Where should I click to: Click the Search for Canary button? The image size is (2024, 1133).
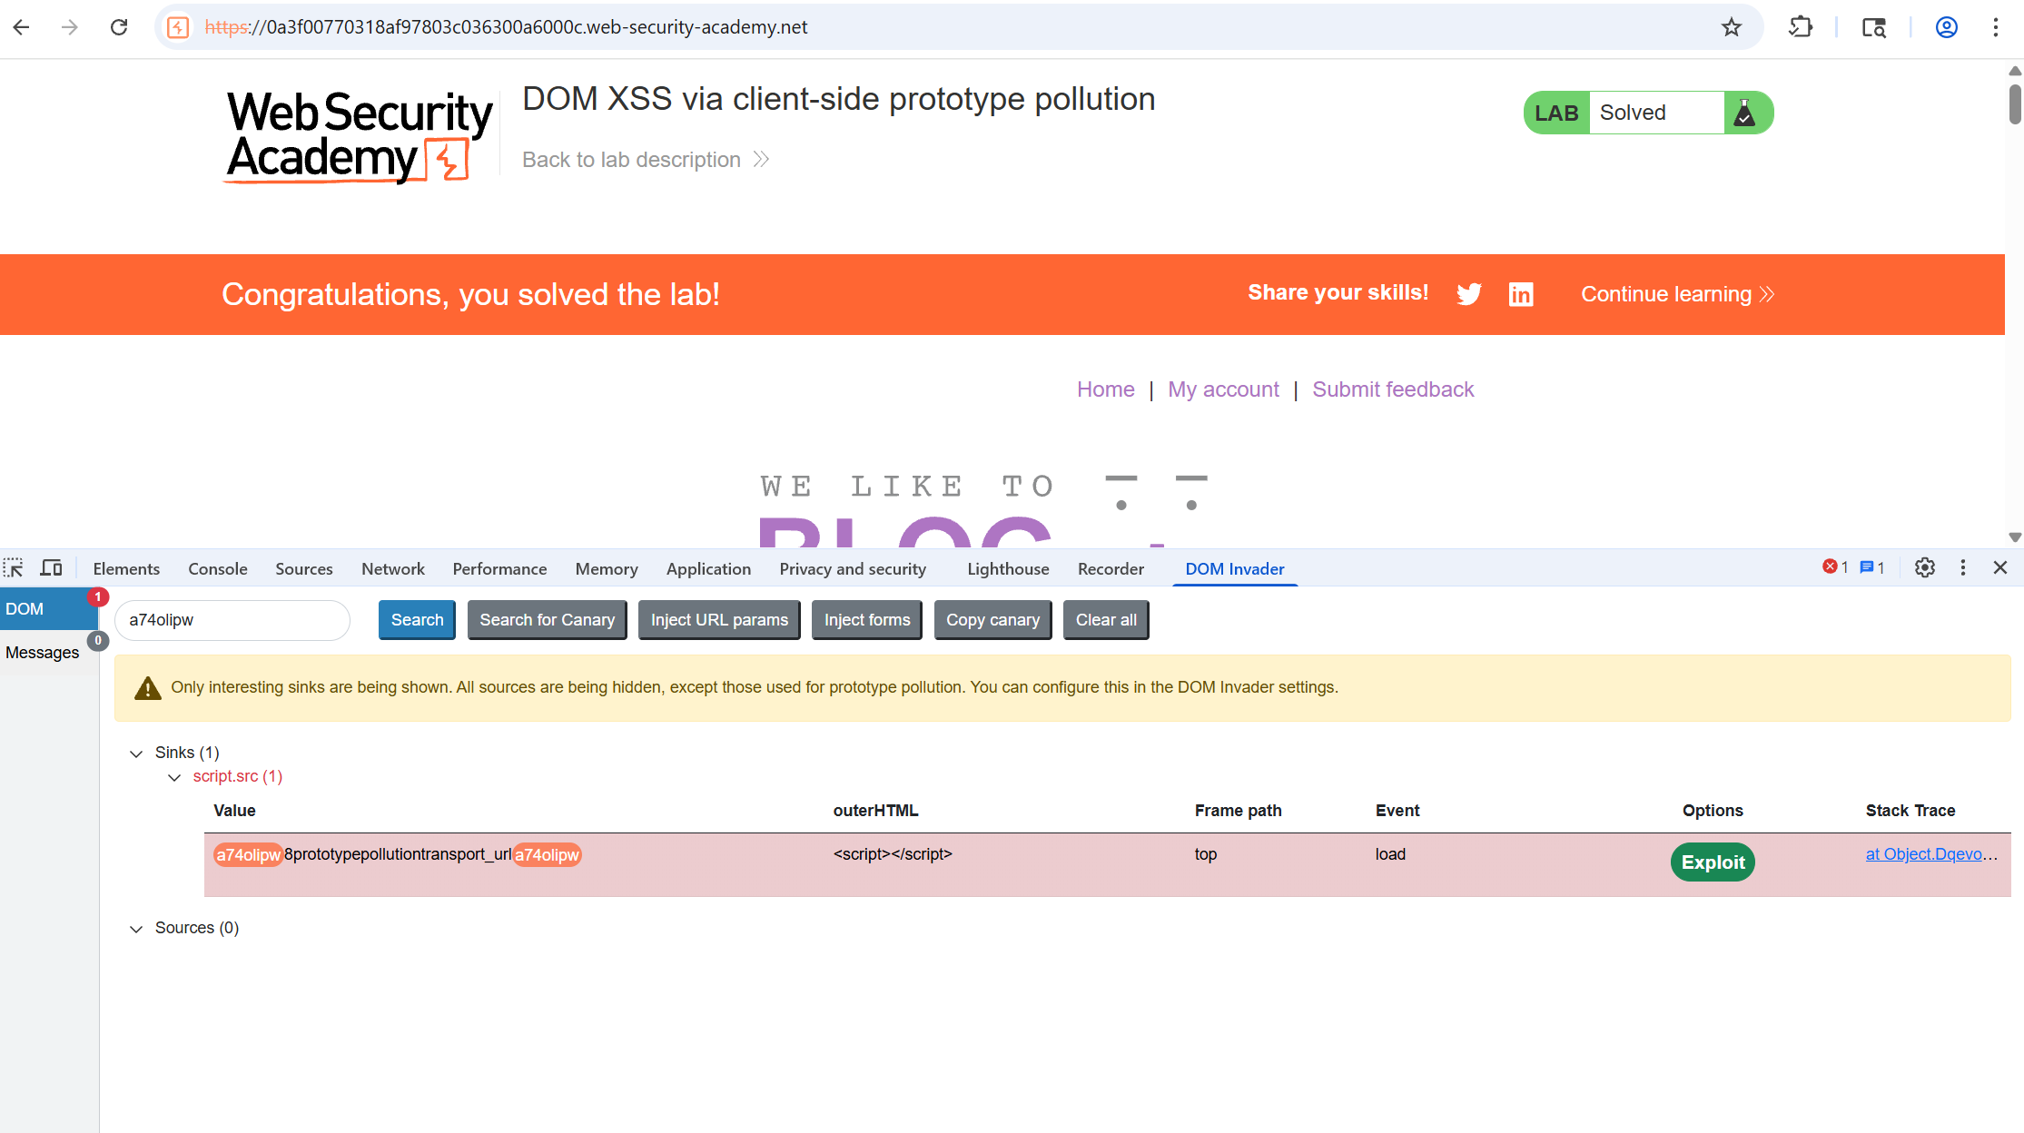coord(548,620)
